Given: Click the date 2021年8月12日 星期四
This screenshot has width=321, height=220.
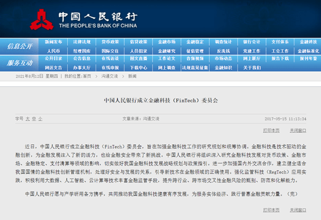Looking at the screenshot, I should click(x=37, y=76).
